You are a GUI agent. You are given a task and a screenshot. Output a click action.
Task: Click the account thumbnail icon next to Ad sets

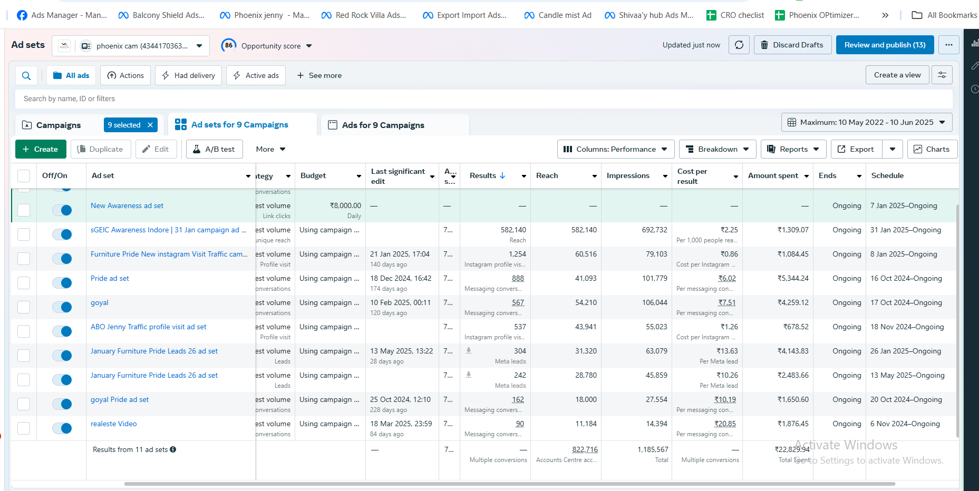64,46
